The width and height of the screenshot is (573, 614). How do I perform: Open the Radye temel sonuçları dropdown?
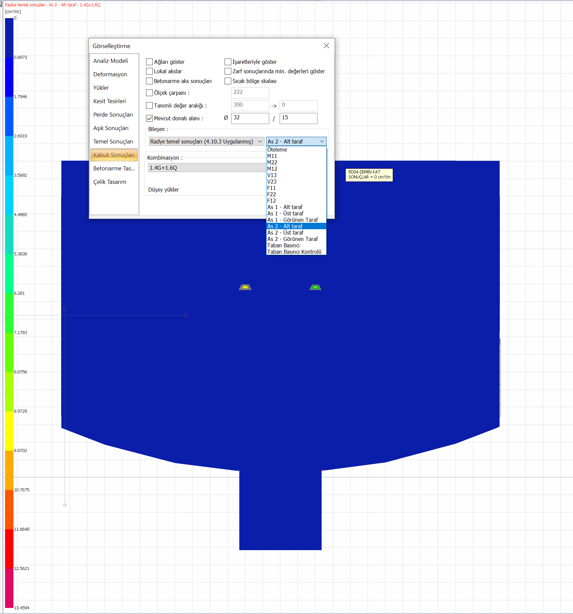click(x=206, y=141)
